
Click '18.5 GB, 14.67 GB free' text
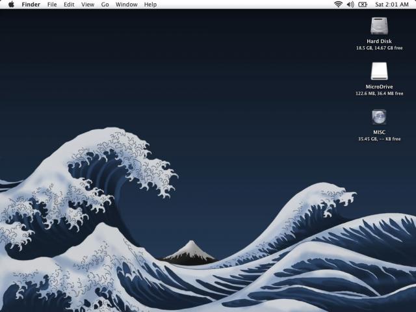380,48
